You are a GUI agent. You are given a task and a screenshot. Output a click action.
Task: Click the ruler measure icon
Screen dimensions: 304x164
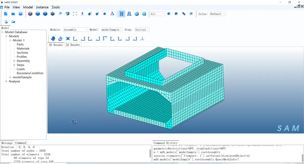pyautogui.click(x=184, y=14)
